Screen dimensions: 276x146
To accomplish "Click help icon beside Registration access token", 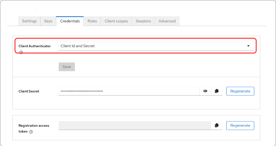I will (31, 132).
